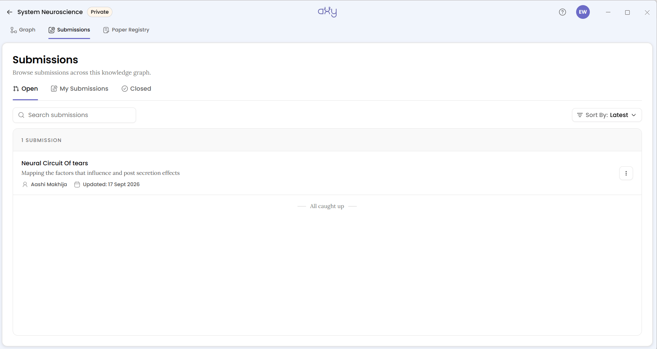Maximize the application window
Image resolution: width=657 pixels, height=349 pixels.
pyautogui.click(x=628, y=12)
